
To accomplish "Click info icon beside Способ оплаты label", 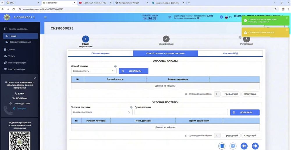I will (x=115, y=66).
